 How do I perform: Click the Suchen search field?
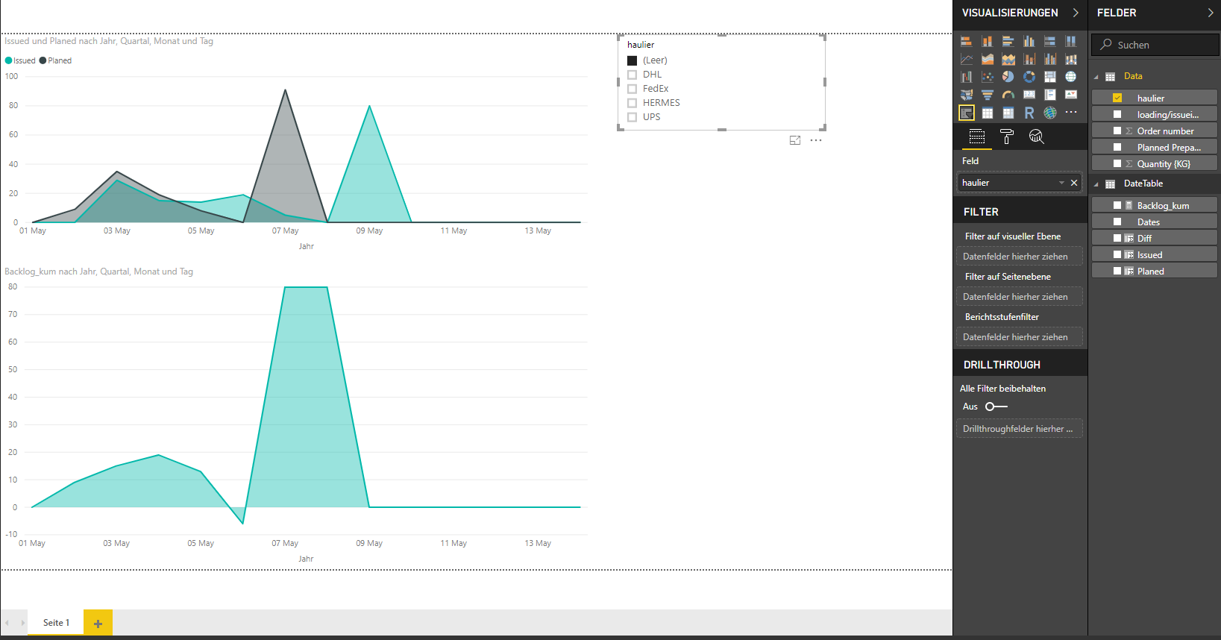pyautogui.click(x=1155, y=45)
